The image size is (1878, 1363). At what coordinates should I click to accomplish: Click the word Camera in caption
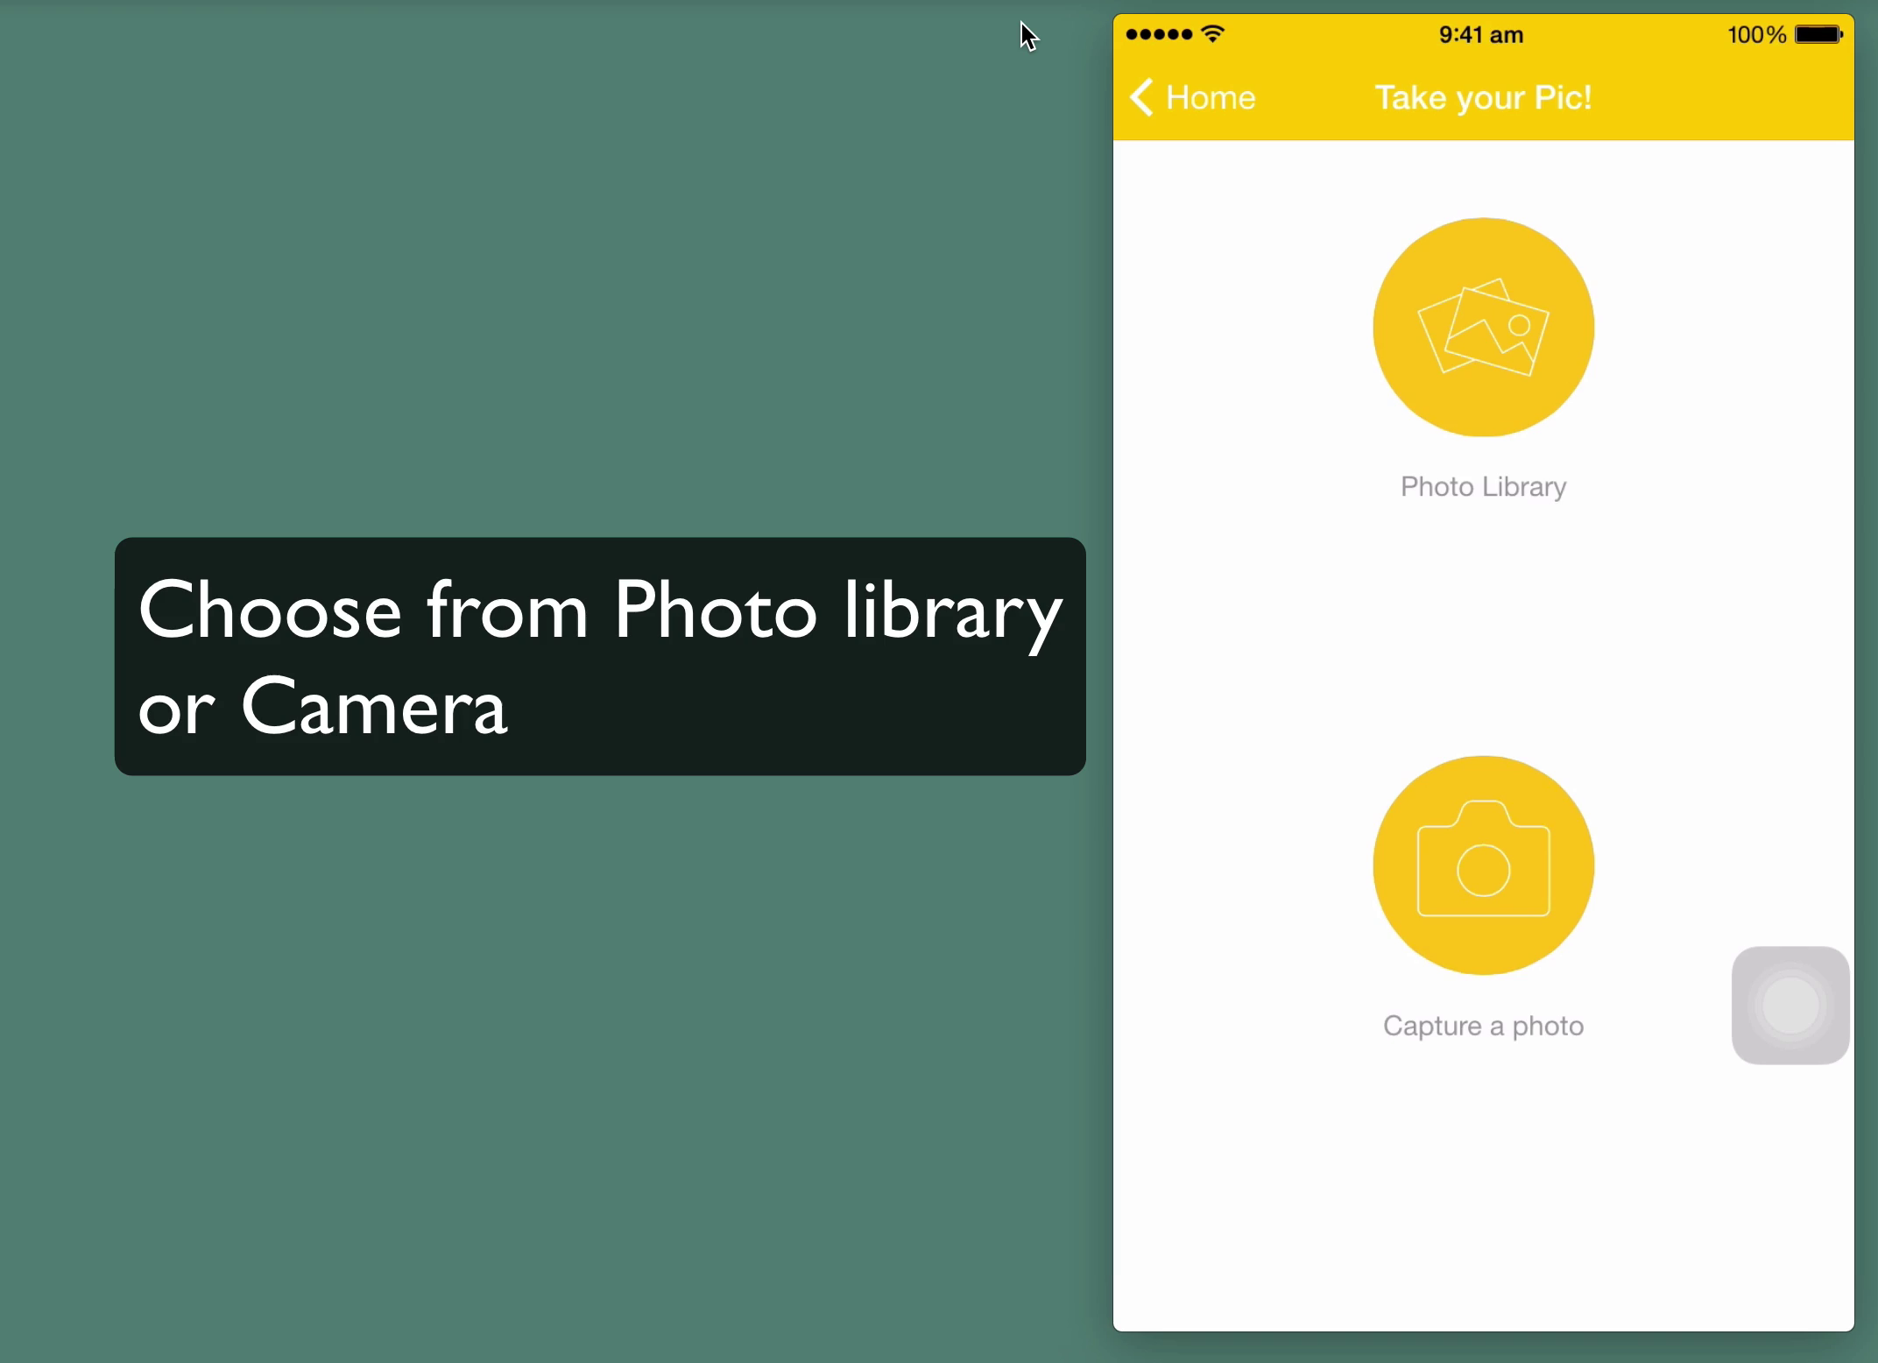coord(373,706)
